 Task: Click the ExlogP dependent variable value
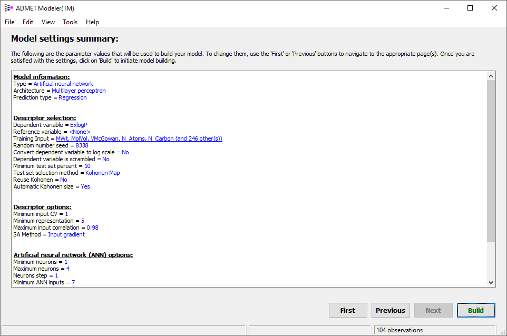(x=79, y=125)
